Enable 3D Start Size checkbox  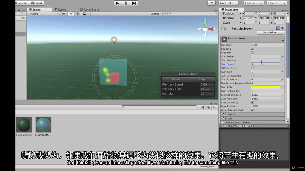pyautogui.click(x=252, y=68)
